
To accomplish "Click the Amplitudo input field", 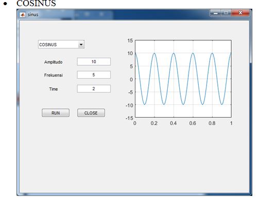I will tap(94, 62).
